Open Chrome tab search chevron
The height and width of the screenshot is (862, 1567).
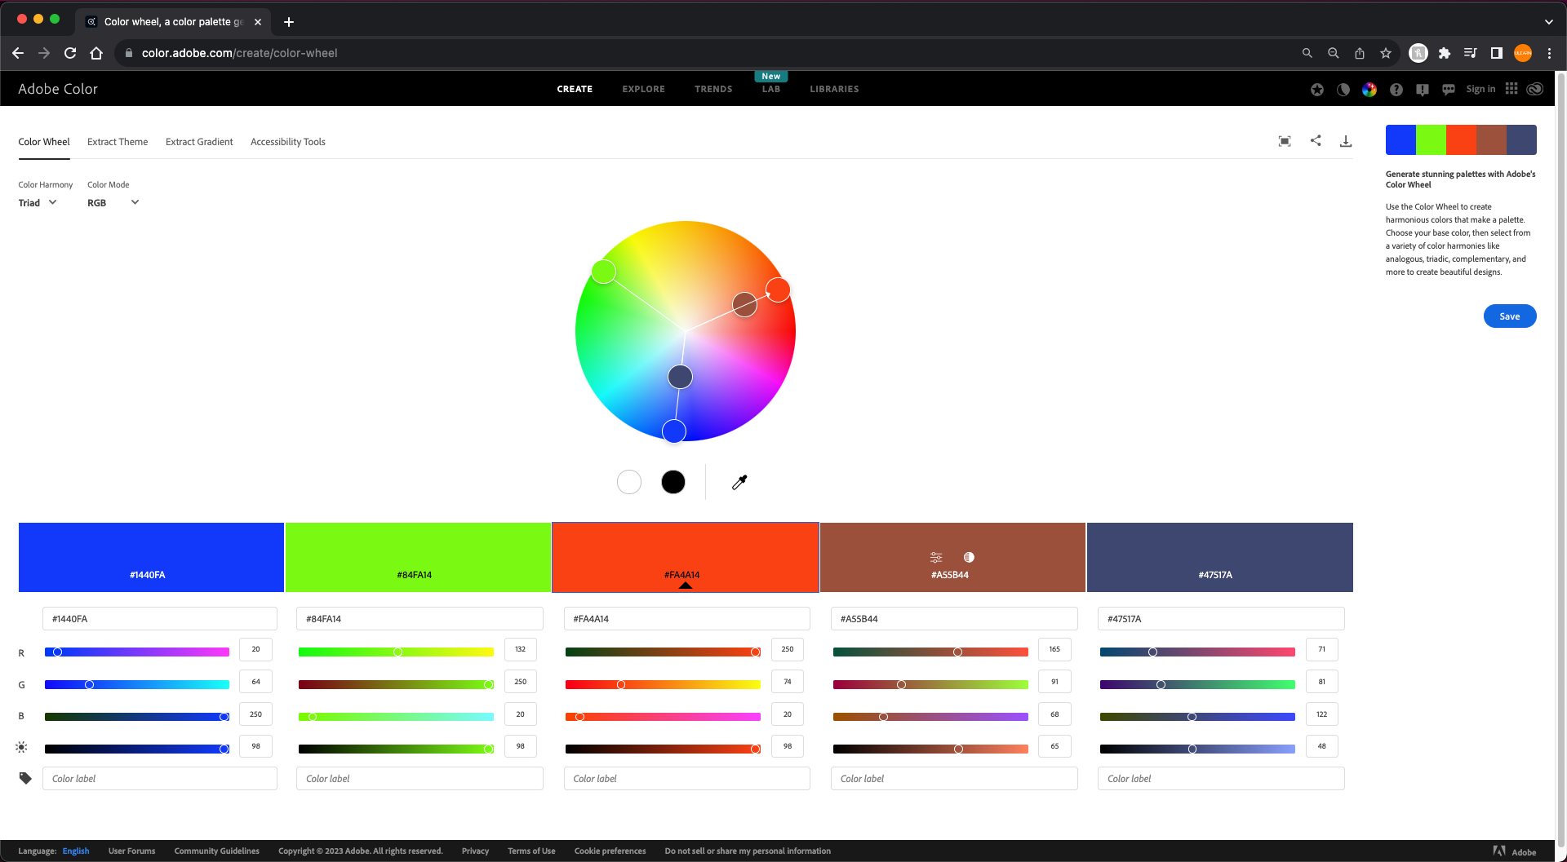click(1549, 22)
